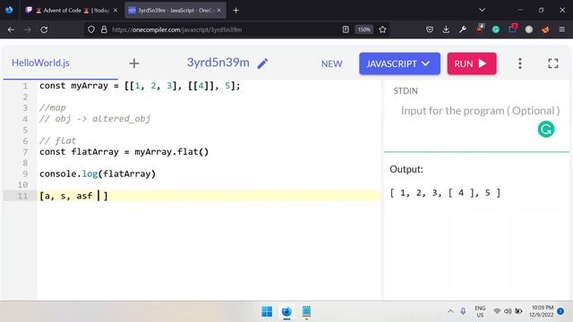Click the project name 3yrd5n39m
This screenshot has height=322, width=573.
point(218,63)
